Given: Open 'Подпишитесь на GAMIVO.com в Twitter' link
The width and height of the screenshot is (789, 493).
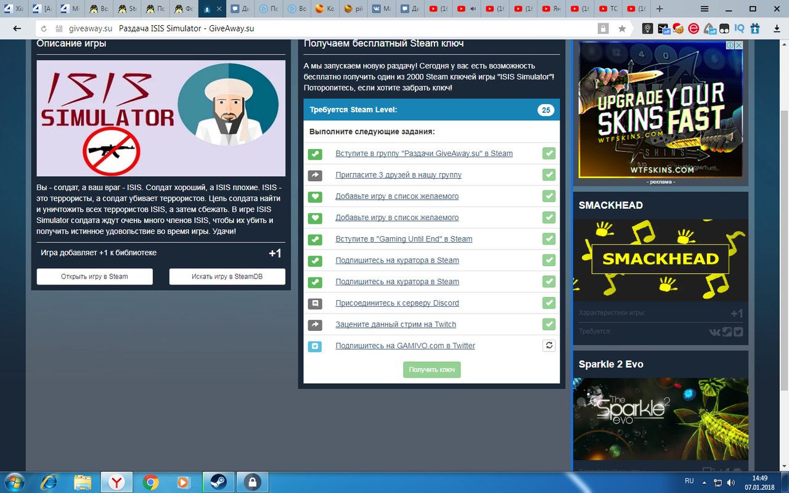Looking at the screenshot, I should coord(405,346).
